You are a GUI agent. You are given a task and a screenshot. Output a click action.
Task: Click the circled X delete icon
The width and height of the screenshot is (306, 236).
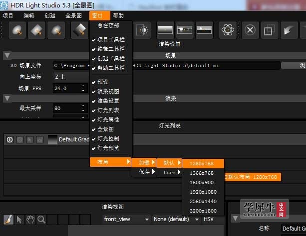(250, 30)
